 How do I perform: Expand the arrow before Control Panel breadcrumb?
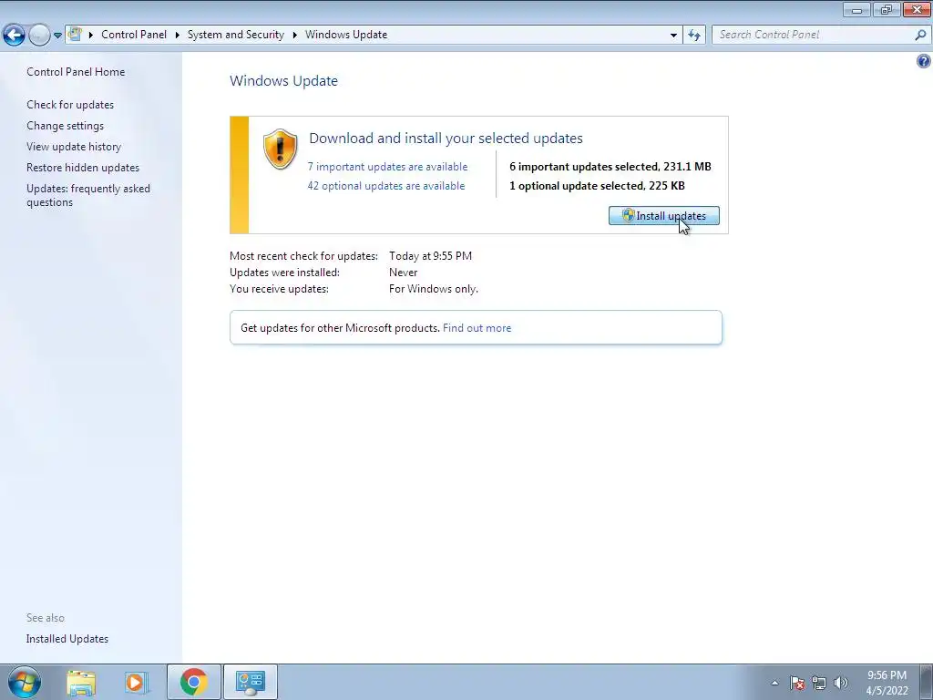pos(91,35)
